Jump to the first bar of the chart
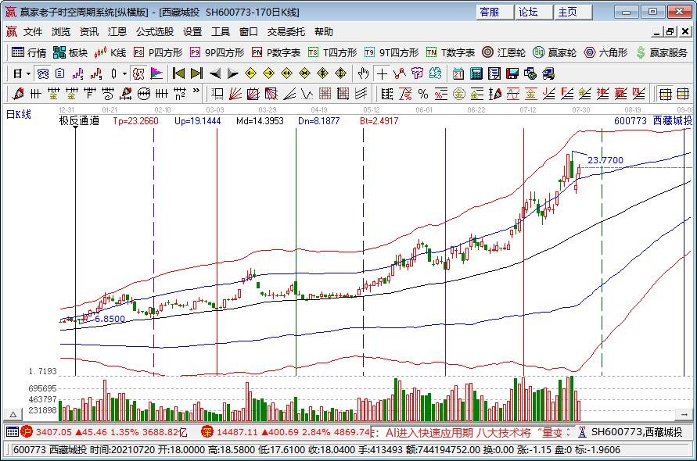Image resolution: width=697 pixels, height=461 pixels. click(178, 73)
